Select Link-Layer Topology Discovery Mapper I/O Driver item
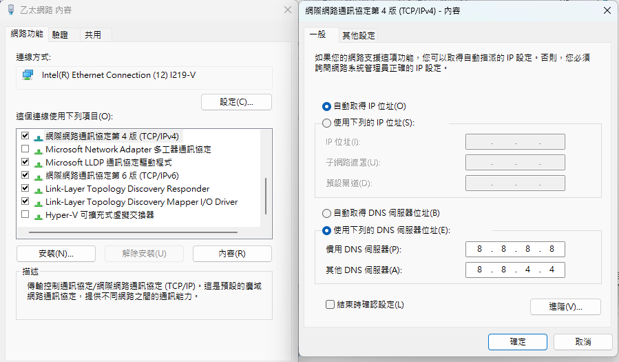The image size is (619, 362). (x=141, y=202)
